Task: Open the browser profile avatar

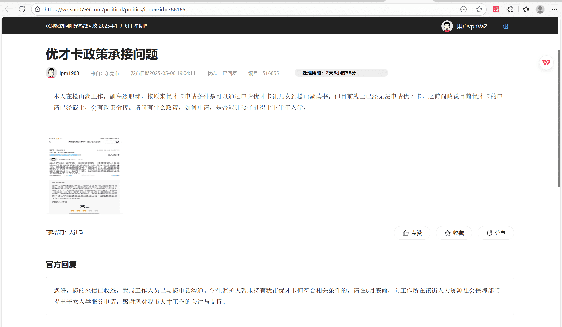Action: click(x=540, y=9)
